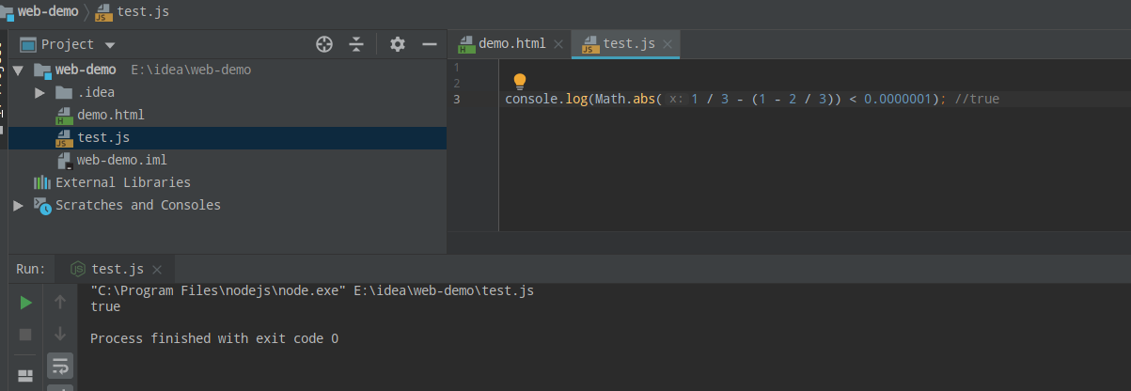Viewport: 1131px width, 391px height.
Task: Open Project panel settings gear
Action: click(x=398, y=44)
